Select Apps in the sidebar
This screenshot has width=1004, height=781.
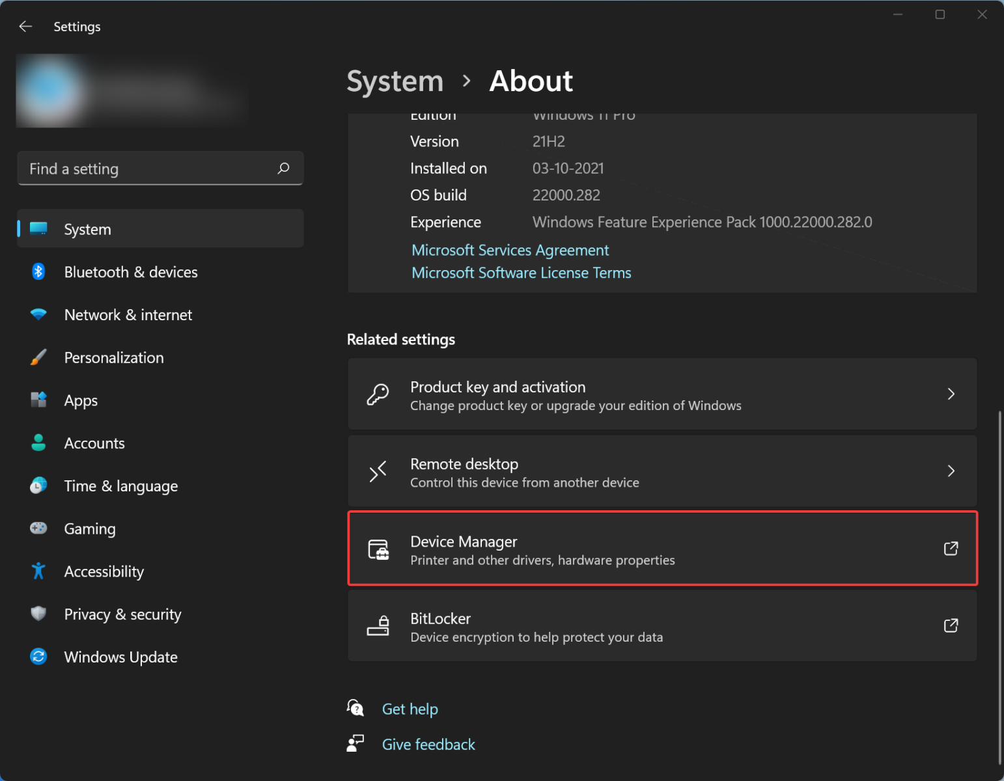(160, 400)
